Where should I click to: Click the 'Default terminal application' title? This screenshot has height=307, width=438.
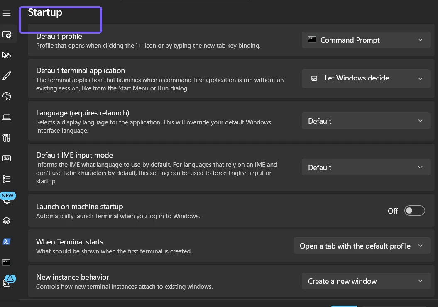pos(81,71)
